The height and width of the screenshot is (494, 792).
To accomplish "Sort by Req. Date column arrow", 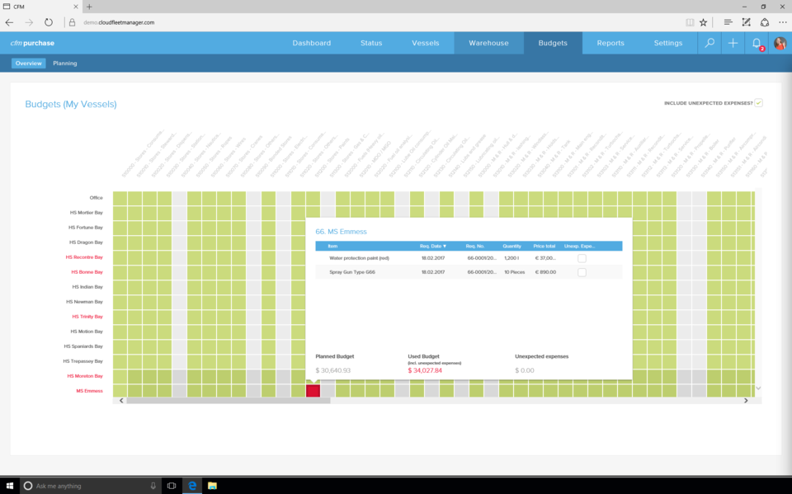I will pyautogui.click(x=445, y=246).
